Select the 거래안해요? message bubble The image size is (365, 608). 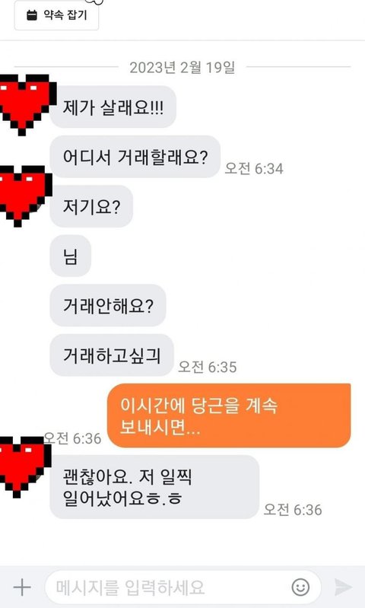[x=108, y=306]
